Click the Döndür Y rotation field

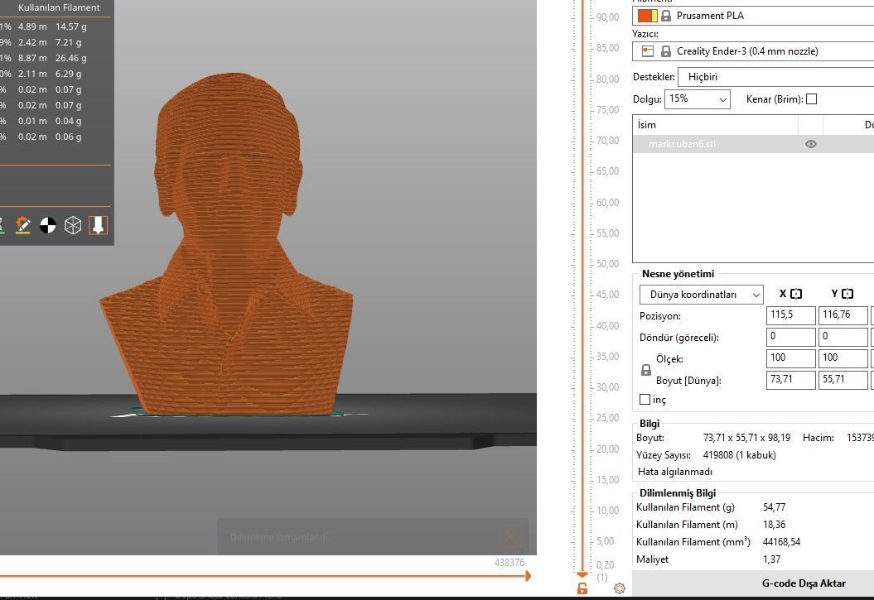tap(843, 337)
